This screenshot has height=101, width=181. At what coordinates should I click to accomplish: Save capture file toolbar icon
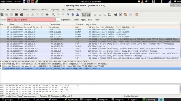tap(33, 14)
